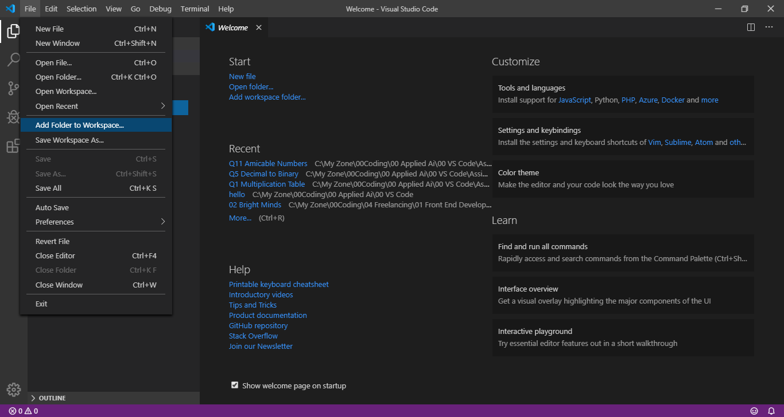The width and height of the screenshot is (784, 417).
Task: Open the Search view icon
Action: [x=13, y=60]
